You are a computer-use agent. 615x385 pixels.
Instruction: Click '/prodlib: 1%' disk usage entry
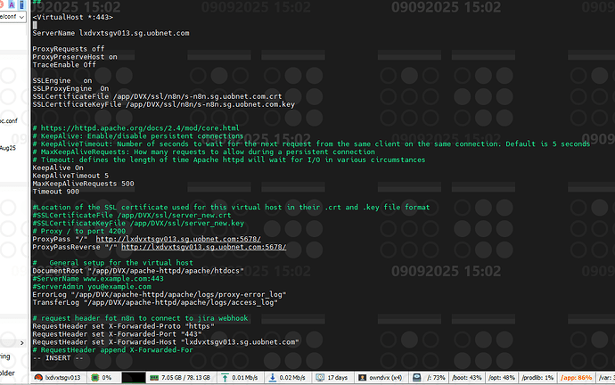pos(537,378)
